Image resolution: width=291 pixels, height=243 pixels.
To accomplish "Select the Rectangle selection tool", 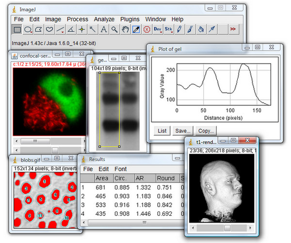I will click(x=17, y=30).
